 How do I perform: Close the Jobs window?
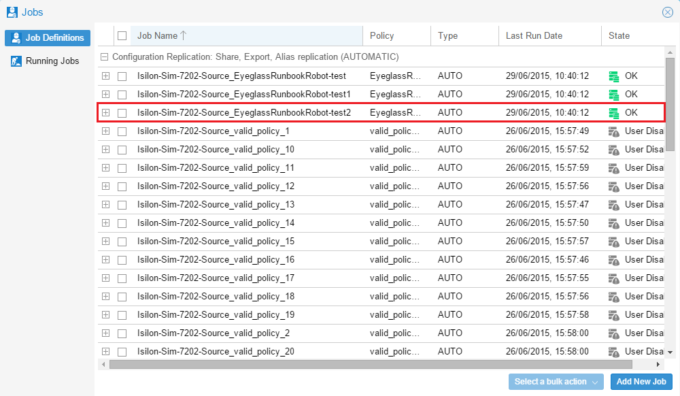(x=668, y=12)
